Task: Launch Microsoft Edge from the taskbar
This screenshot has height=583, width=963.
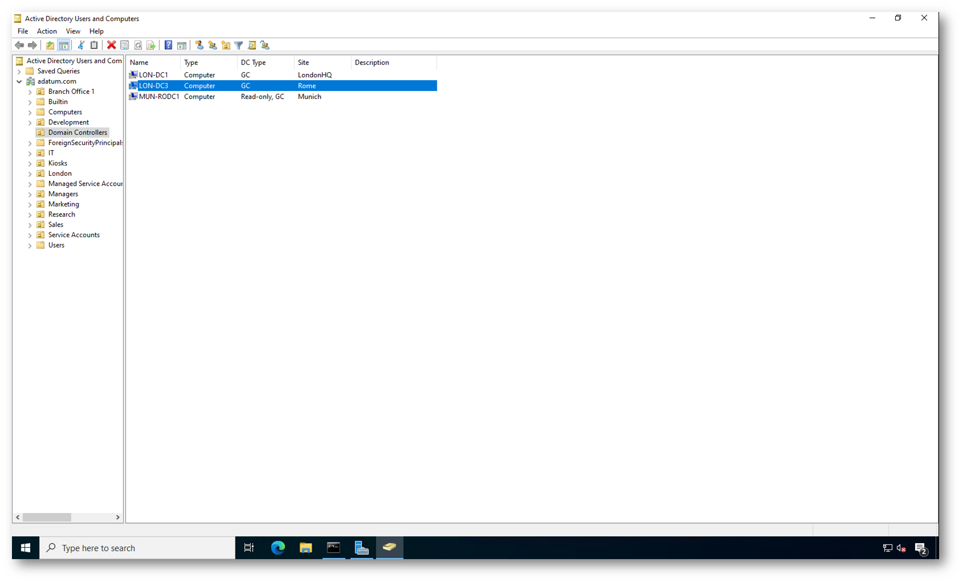Action: [x=278, y=548]
